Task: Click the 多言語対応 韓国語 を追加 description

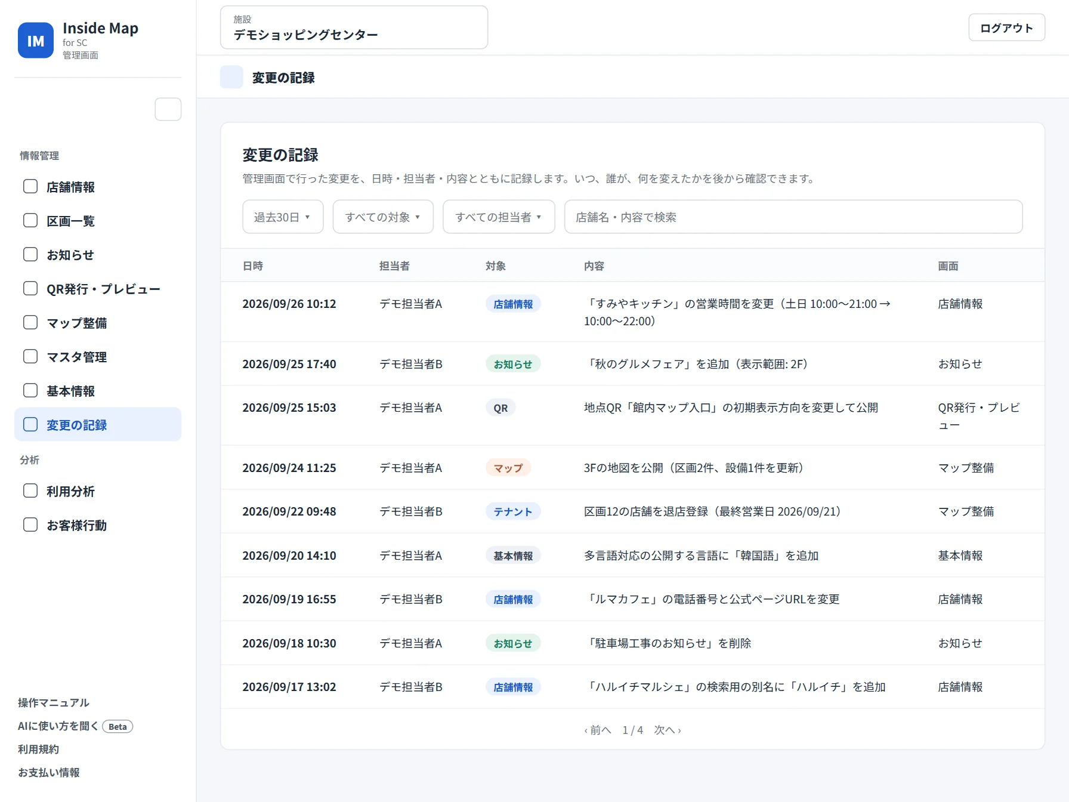Action: [x=702, y=556]
